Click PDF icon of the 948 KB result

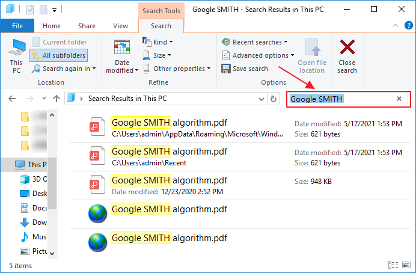(97, 185)
